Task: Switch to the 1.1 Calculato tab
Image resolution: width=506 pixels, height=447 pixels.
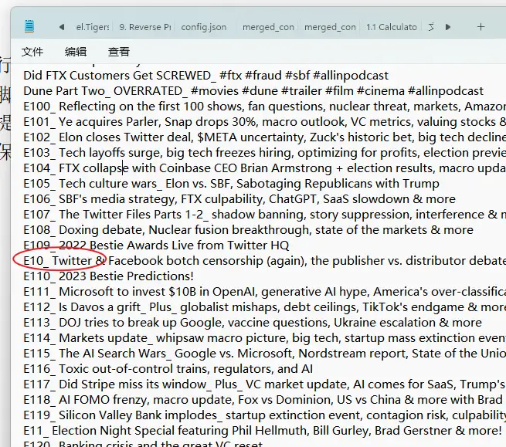Action: coord(392,27)
